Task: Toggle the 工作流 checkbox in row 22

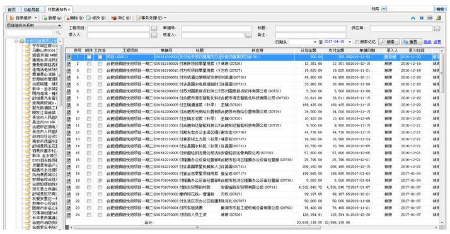Action: 100,201
